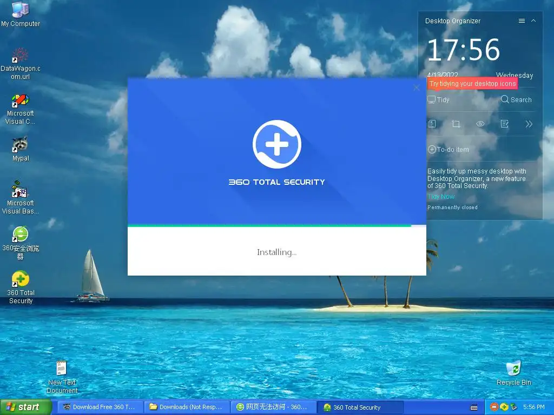Viewport: 554px width, 415px height.
Task: Open the My Computer desktop icon
Action: 21,14
